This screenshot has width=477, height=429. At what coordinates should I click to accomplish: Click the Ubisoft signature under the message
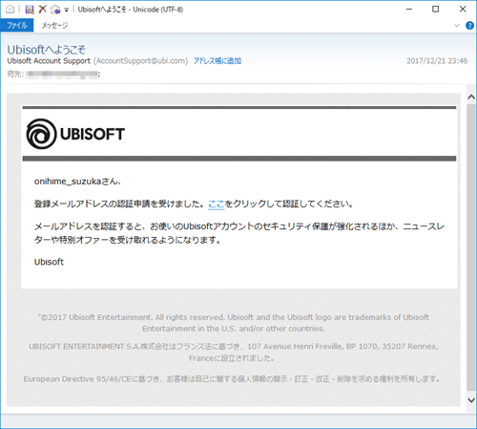coord(49,262)
